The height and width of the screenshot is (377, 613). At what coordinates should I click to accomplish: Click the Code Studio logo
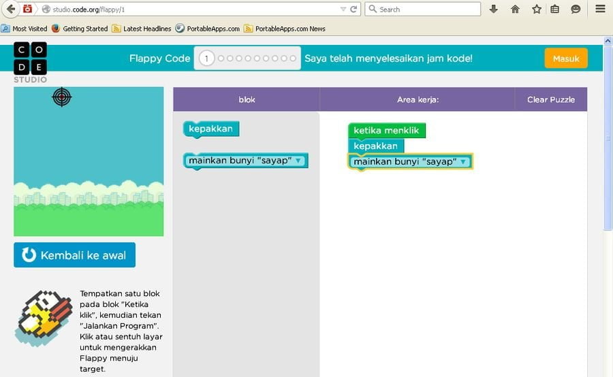click(x=30, y=61)
